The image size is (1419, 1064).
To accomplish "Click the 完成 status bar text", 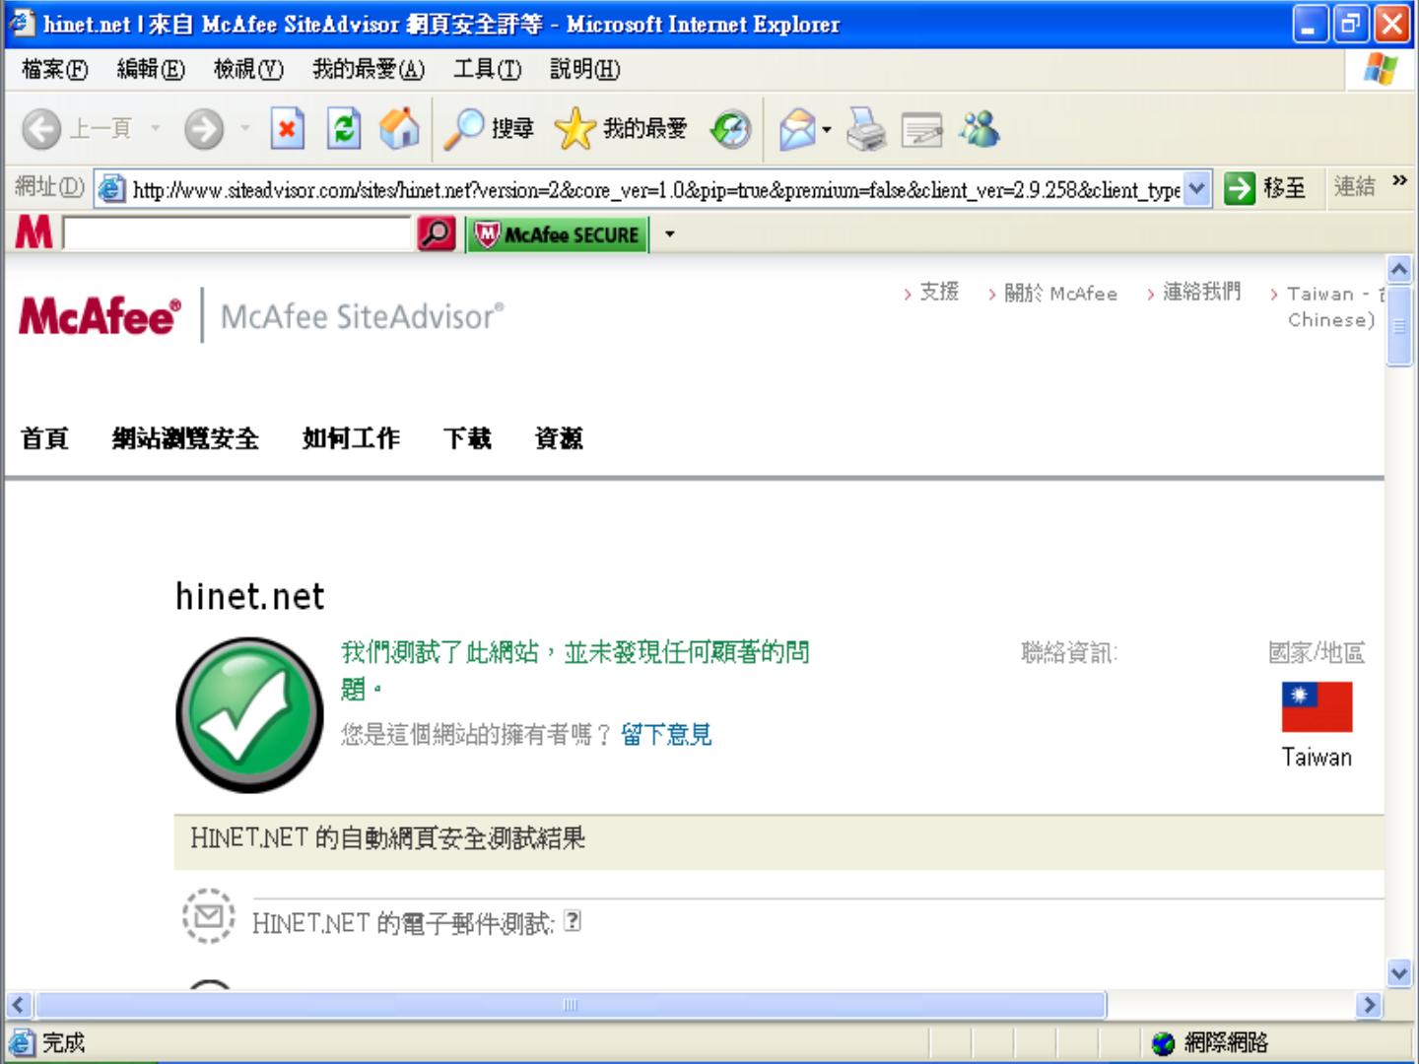I will 63,1042.
